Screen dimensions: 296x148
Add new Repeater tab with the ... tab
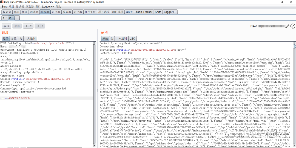(17, 18)
